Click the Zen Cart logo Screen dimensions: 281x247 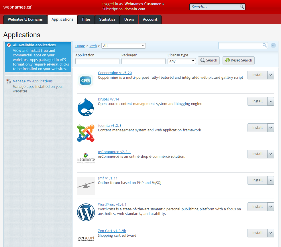[86, 238]
